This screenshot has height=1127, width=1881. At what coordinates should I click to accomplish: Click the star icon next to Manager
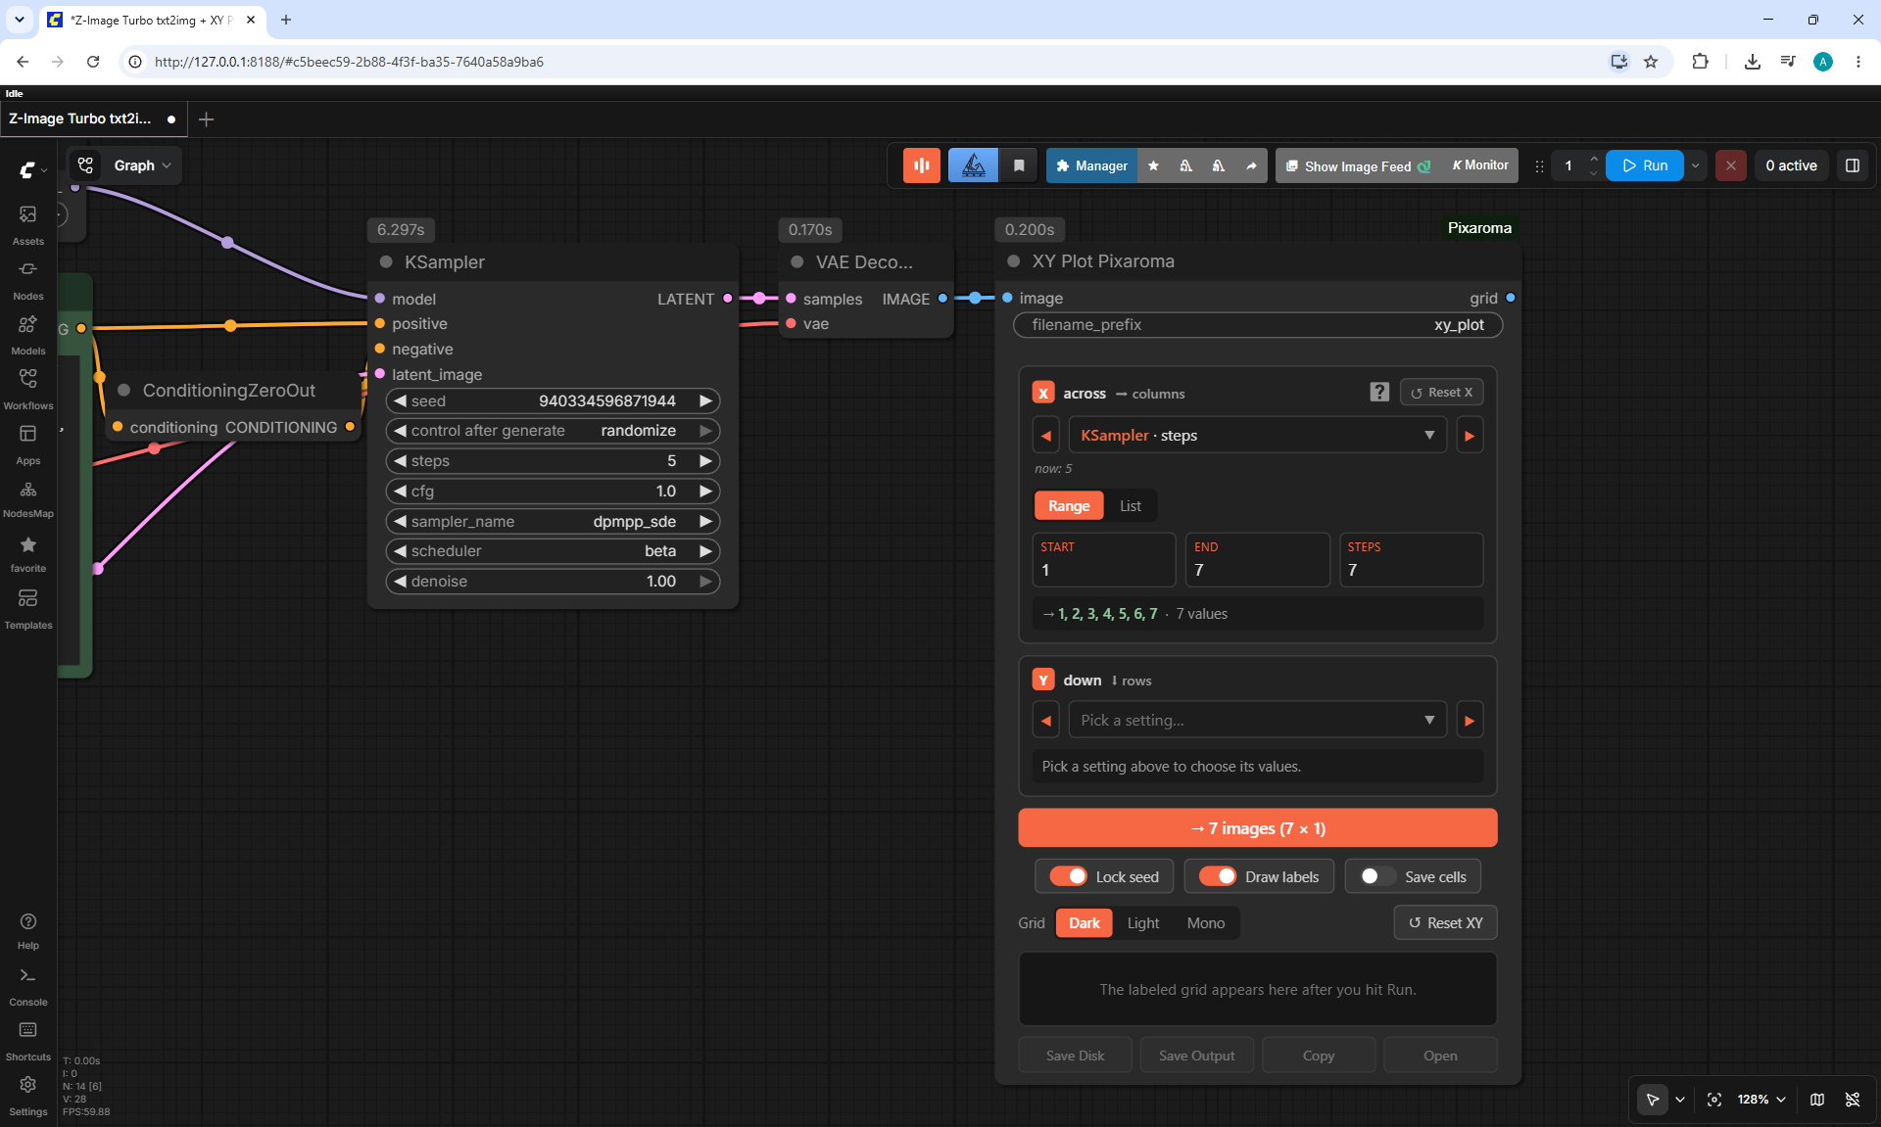coord(1153,166)
